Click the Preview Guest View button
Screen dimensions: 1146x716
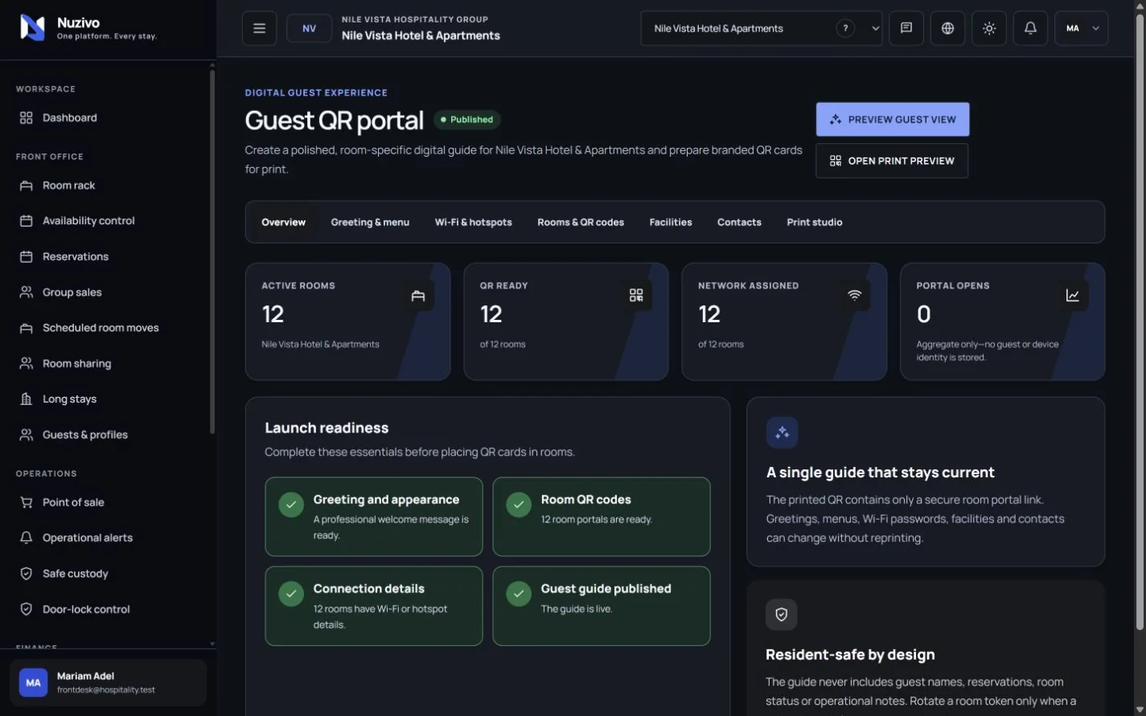point(893,119)
